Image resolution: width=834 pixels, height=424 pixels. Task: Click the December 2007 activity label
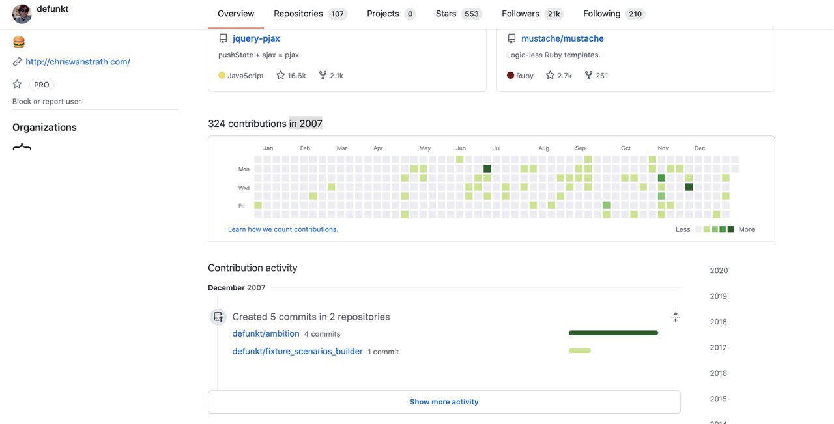[237, 287]
